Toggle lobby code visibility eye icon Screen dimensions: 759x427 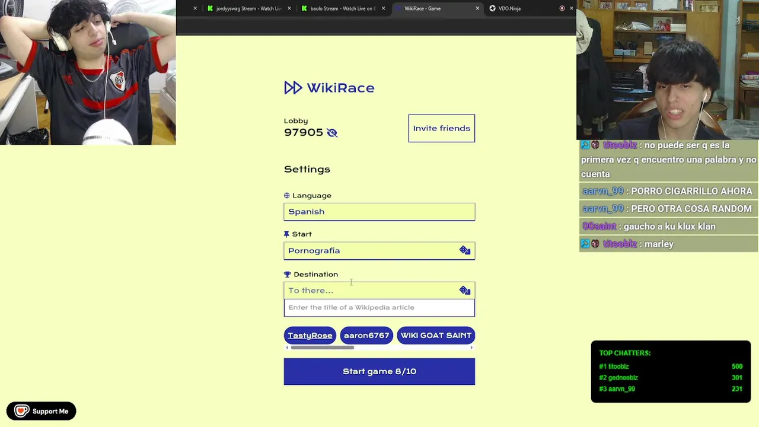(x=332, y=133)
